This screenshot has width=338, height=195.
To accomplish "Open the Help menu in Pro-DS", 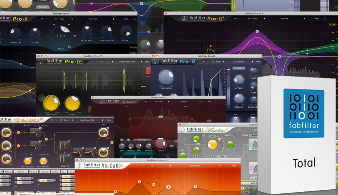I will tap(147, 62).
